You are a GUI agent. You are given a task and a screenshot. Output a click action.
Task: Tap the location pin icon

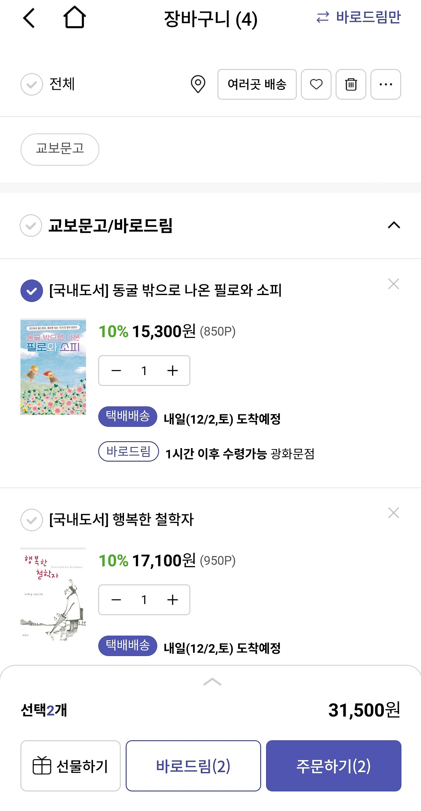pos(198,84)
